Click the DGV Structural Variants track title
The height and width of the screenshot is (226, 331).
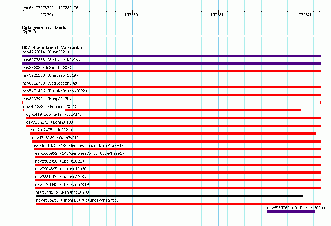pos(52,48)
